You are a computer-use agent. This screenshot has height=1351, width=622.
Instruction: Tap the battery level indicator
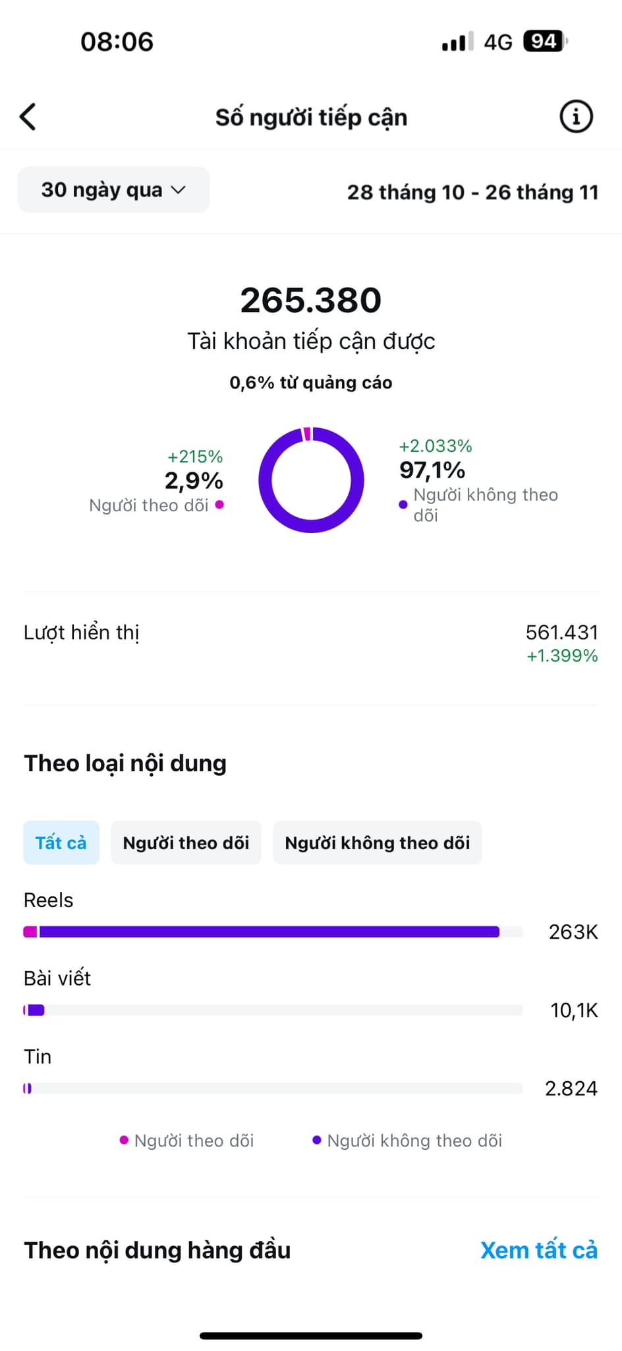[x=544, y=42]
